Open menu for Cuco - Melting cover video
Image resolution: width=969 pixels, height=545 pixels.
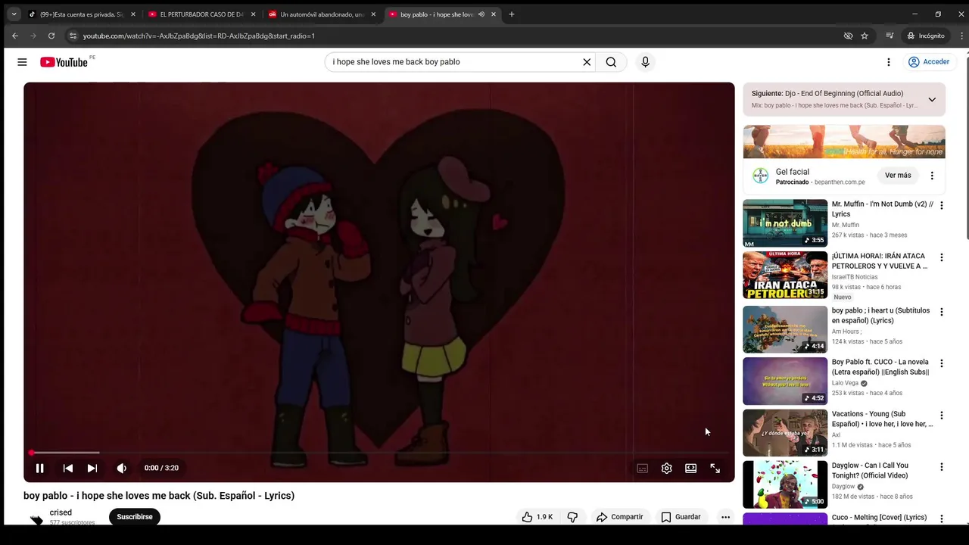[942, 519]
